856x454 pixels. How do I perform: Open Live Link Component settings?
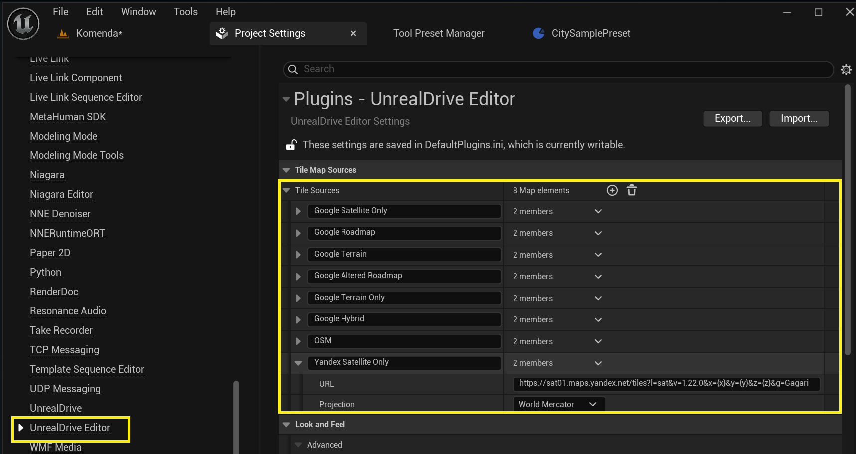pyautogui.click(x=76, y=78)
